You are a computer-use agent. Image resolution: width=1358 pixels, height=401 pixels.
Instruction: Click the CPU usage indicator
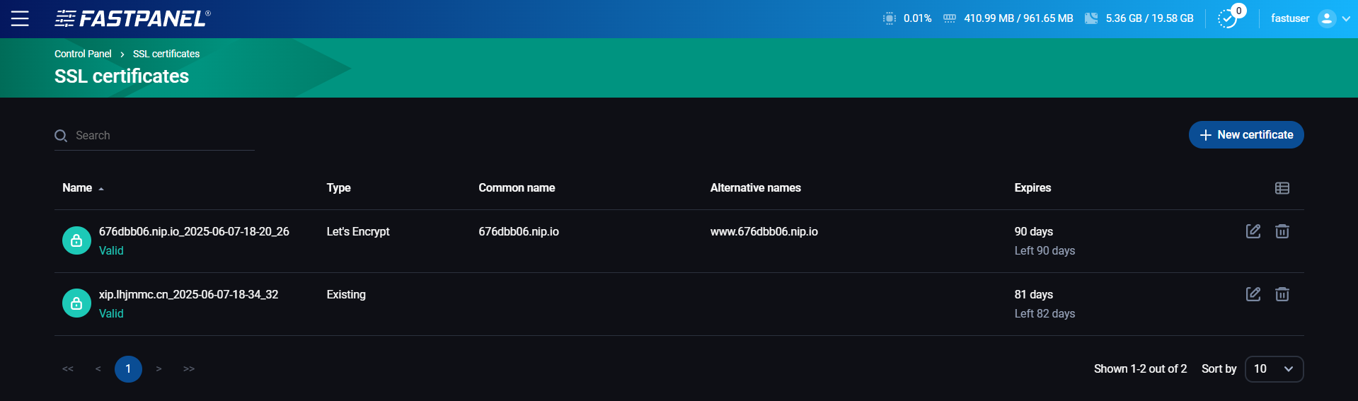(907, 18)
